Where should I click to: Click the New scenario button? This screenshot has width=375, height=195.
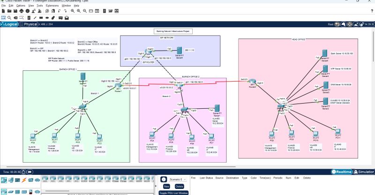click(x=166, y=186)
